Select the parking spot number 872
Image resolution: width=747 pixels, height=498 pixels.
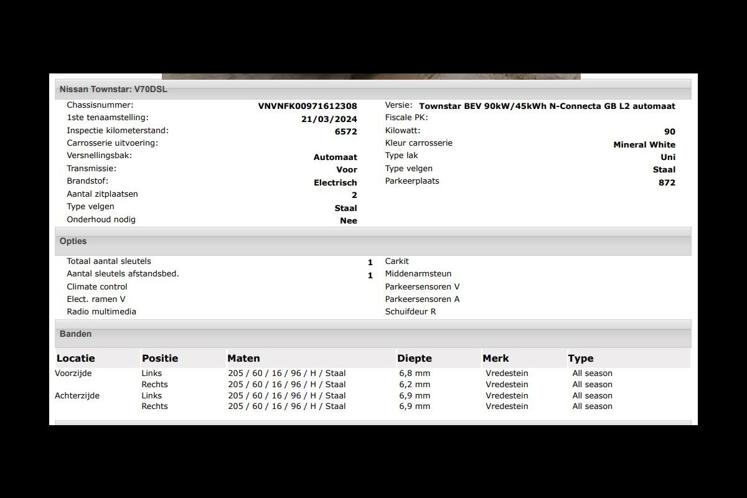[667, 182]
